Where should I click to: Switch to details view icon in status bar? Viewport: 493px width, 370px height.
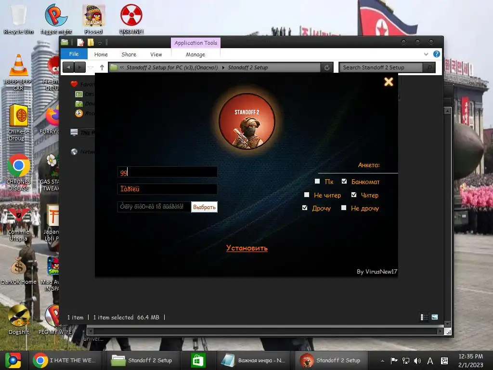[424, 317]
